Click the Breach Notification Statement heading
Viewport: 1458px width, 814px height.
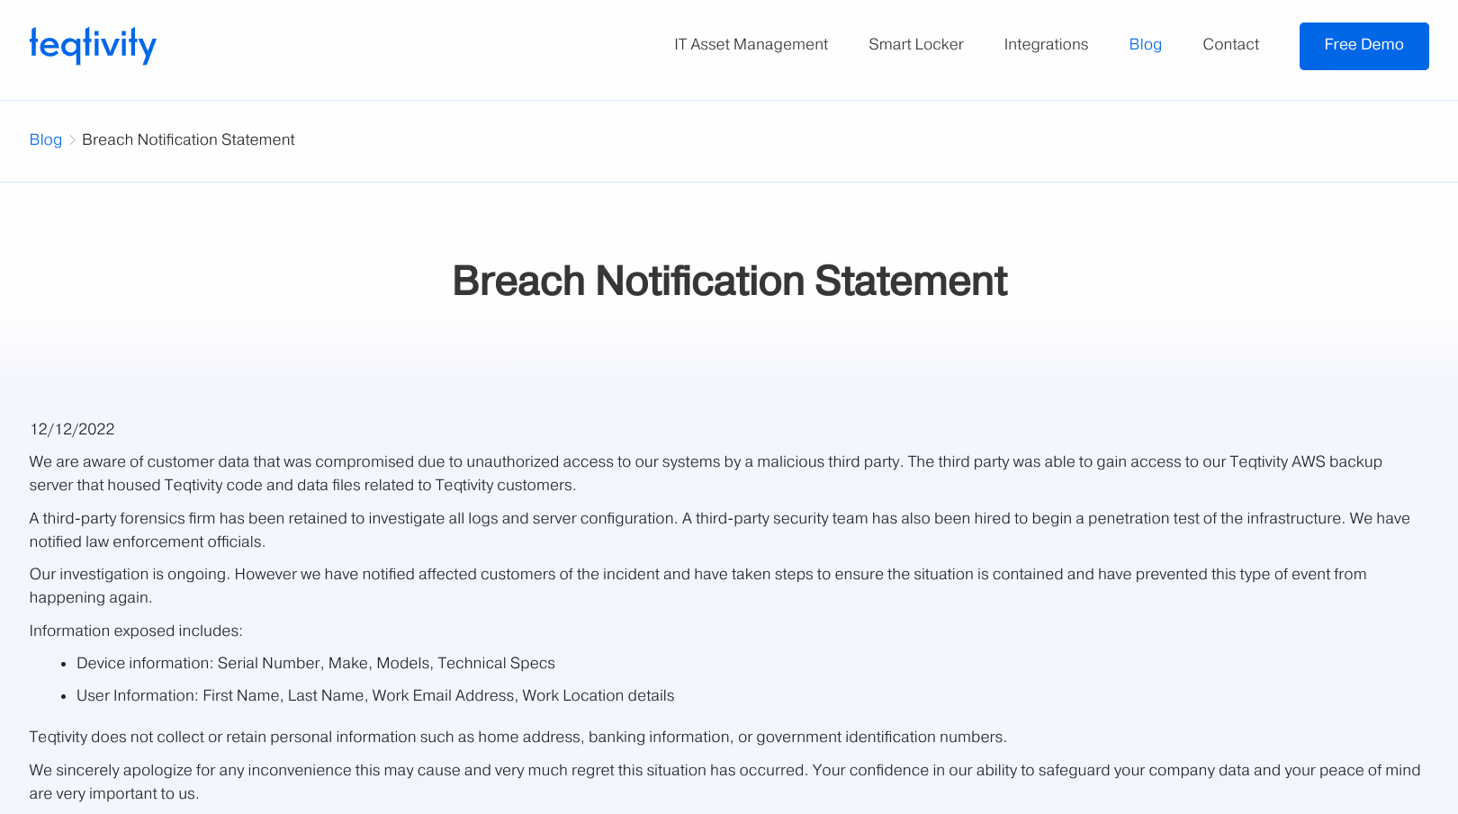pyautogui.click(x=729, y=281)
